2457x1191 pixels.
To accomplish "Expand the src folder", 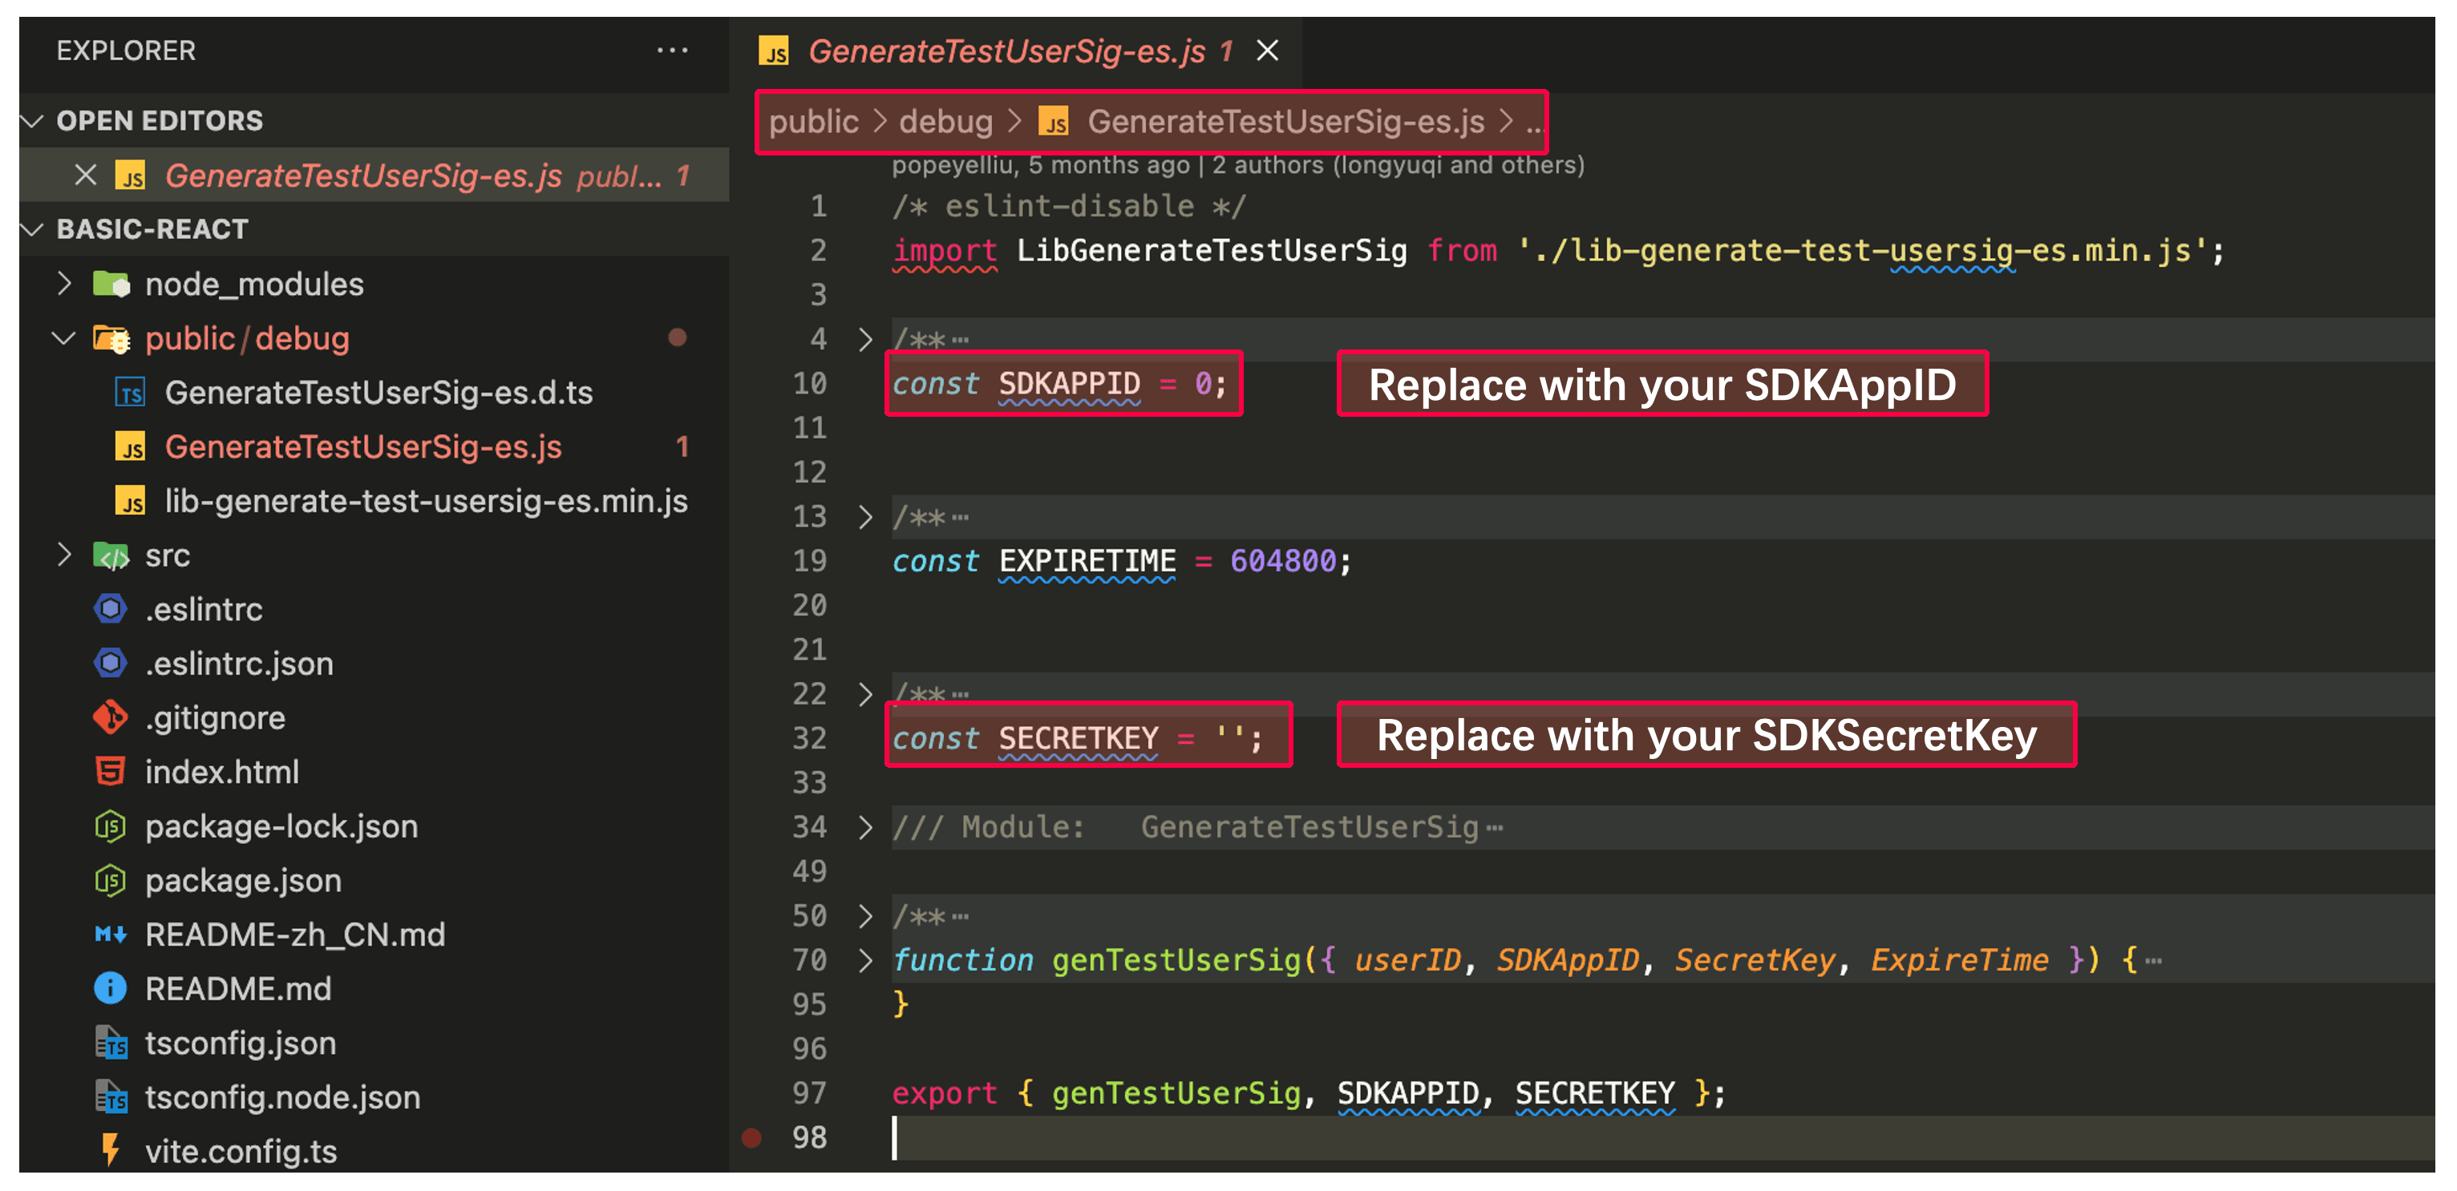I will 64,555.
